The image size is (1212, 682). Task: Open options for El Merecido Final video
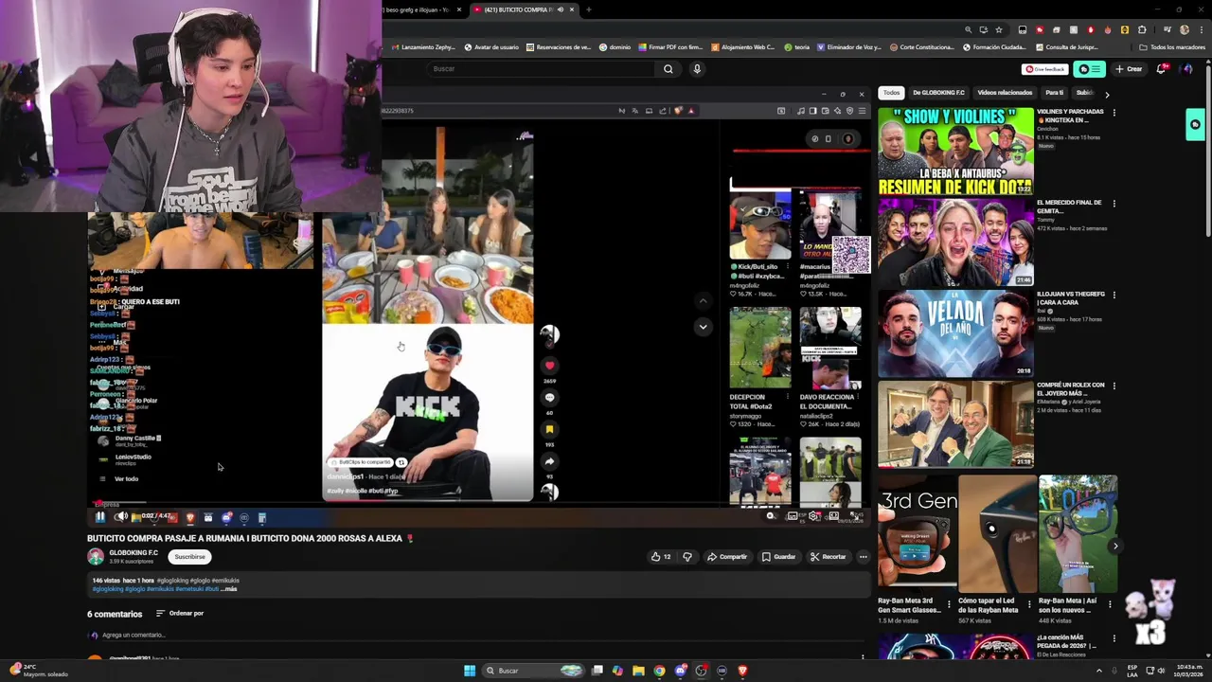1114,204
